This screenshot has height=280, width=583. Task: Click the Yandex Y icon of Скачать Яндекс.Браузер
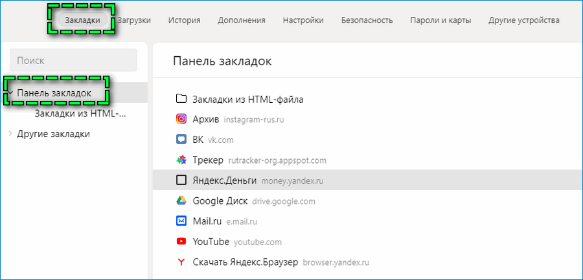tap(181, 263)
